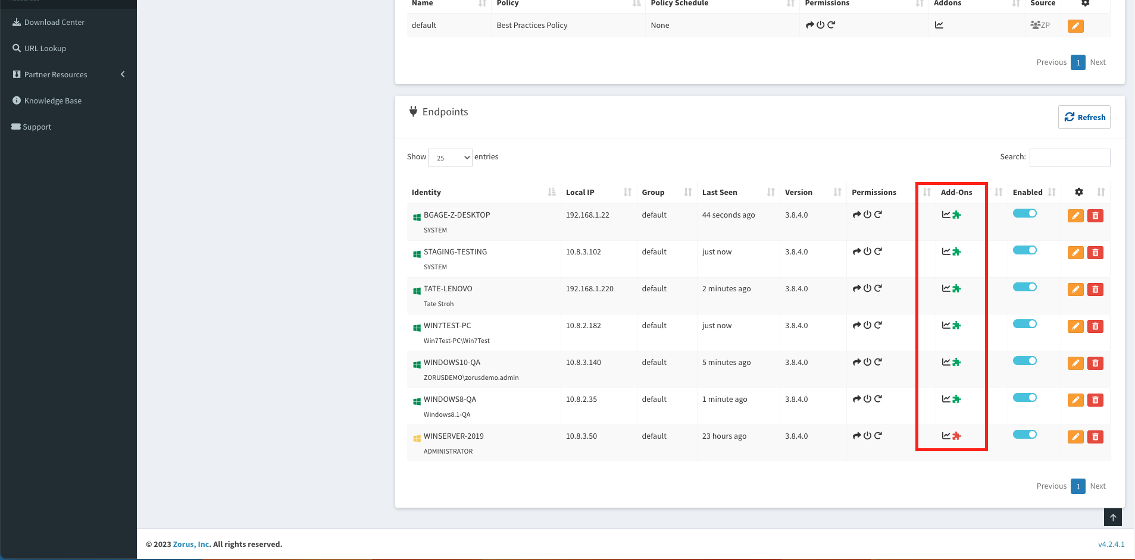Click power icon in the TATE-LENOVO row
1135x560 pixels.
click(867, 288)
